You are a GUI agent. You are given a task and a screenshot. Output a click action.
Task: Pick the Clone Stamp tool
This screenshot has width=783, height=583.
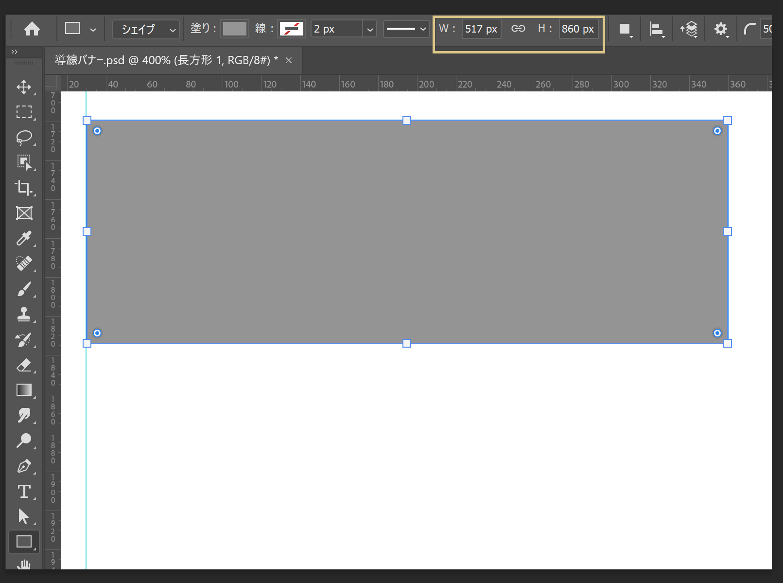pos(24,314)
